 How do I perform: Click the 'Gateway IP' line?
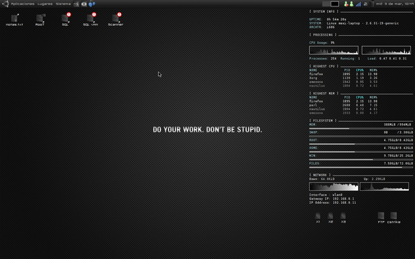(x=331, y=199)
